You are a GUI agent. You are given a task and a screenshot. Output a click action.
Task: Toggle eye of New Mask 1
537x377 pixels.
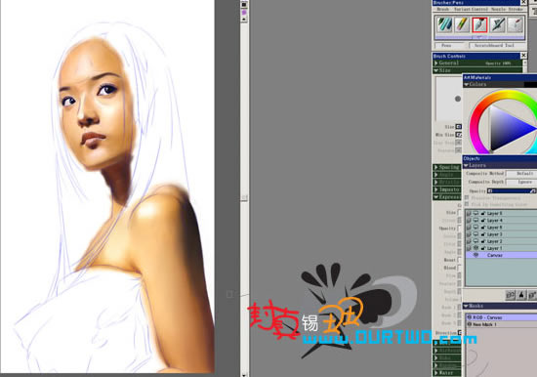point(470,324)
